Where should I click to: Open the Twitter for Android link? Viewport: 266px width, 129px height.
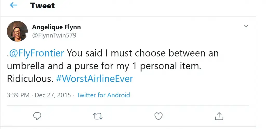tap(103, 95)
